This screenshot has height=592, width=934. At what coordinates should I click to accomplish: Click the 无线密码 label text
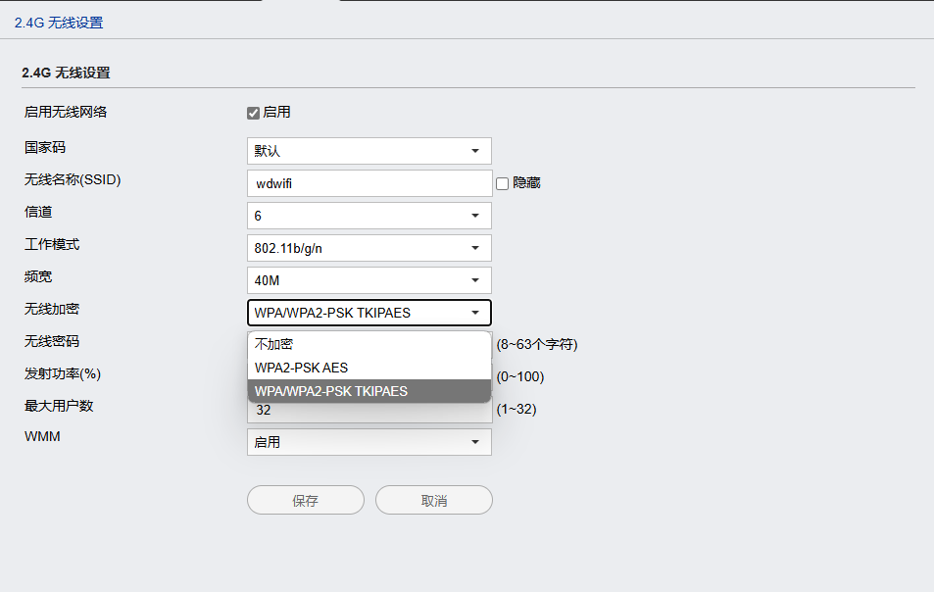tap(52, 341)
